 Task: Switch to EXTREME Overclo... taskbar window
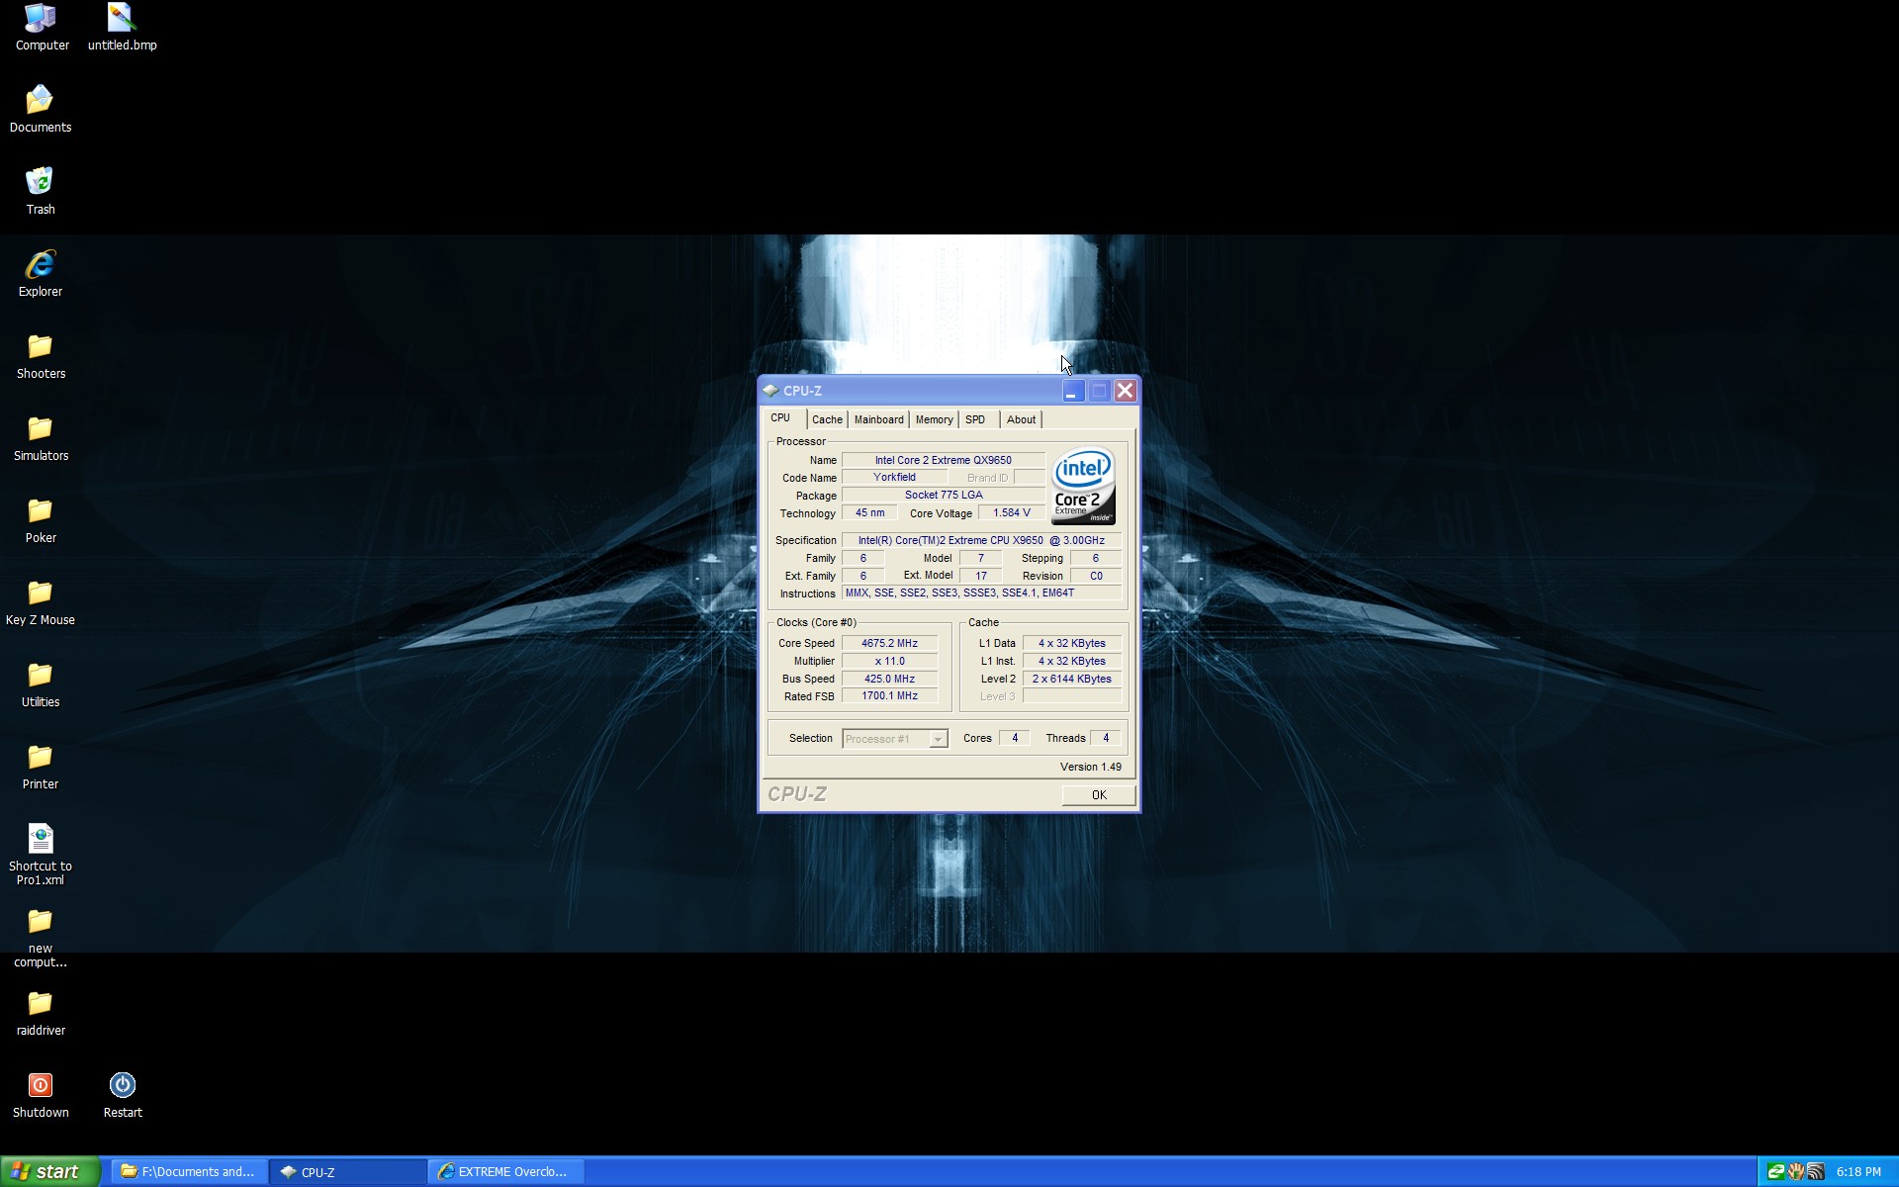point(506,1172)
